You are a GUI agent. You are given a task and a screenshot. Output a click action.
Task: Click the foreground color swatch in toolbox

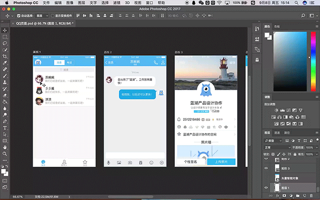(x=3, y=171)
